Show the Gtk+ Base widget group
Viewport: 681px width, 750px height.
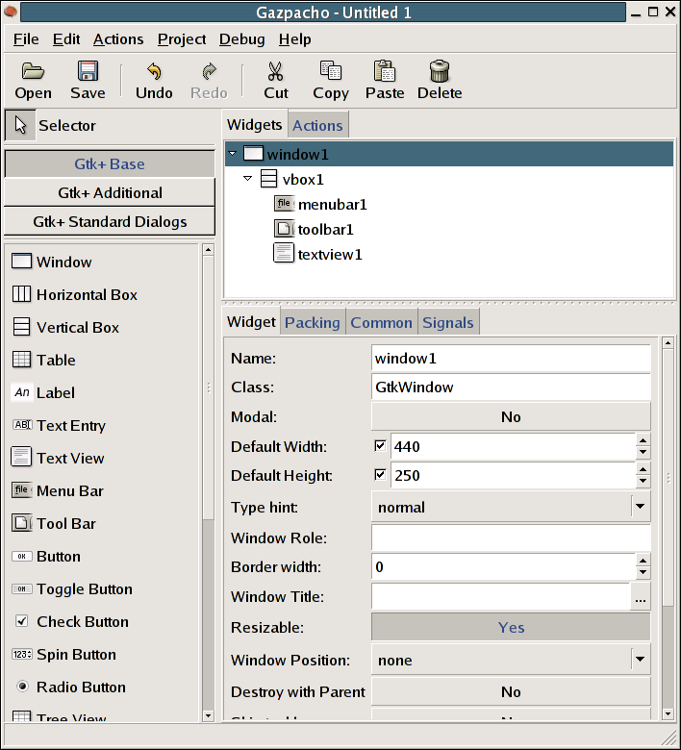click(x=110, y=163)
